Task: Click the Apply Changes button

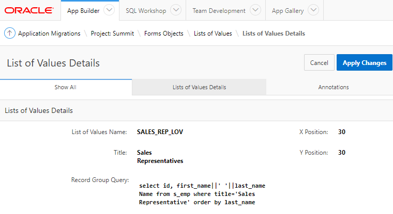Action: [364, 63]
